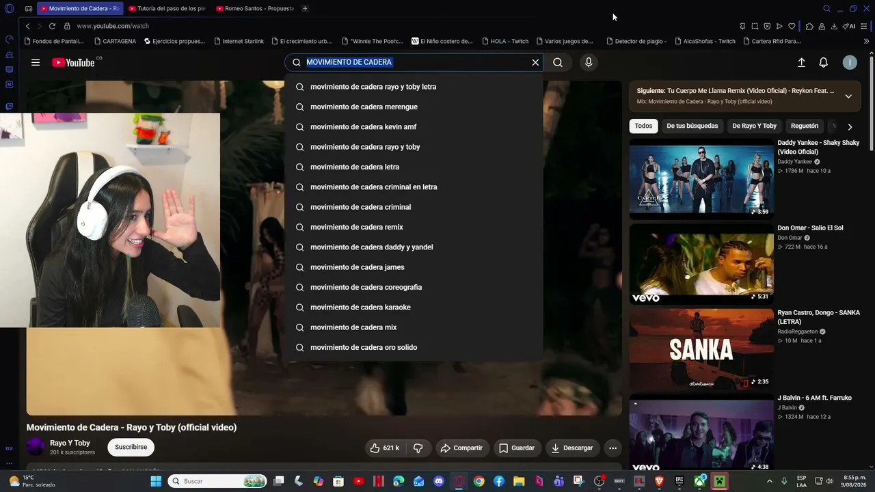Open Don Omar Salio El Sol thumbnail
This screenshot has height=492, width=875.
701,264
